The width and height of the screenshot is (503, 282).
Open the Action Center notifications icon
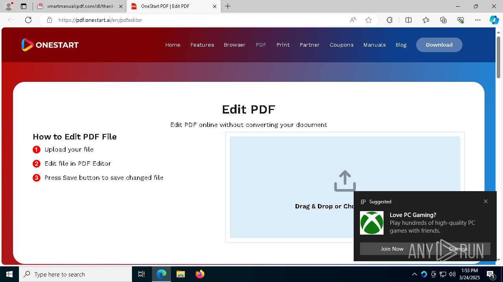pos(491,274)
